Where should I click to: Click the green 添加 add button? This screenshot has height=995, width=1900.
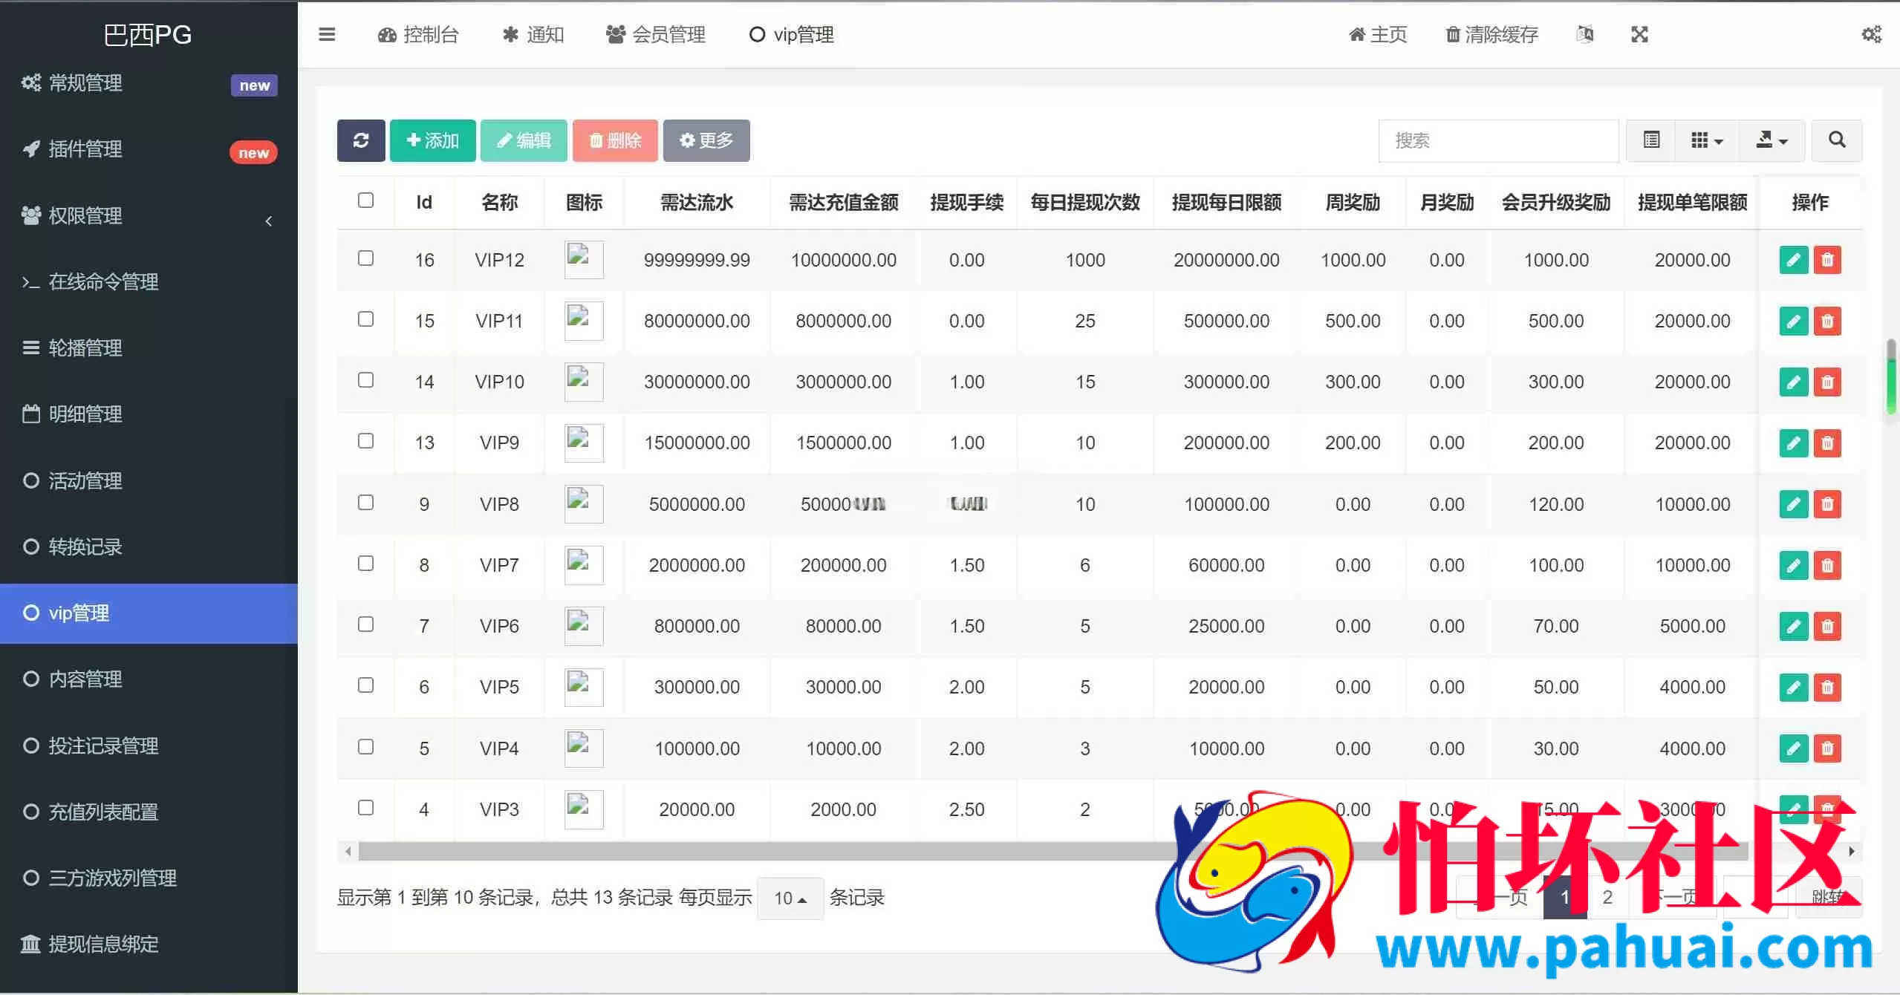pos(433,140)
